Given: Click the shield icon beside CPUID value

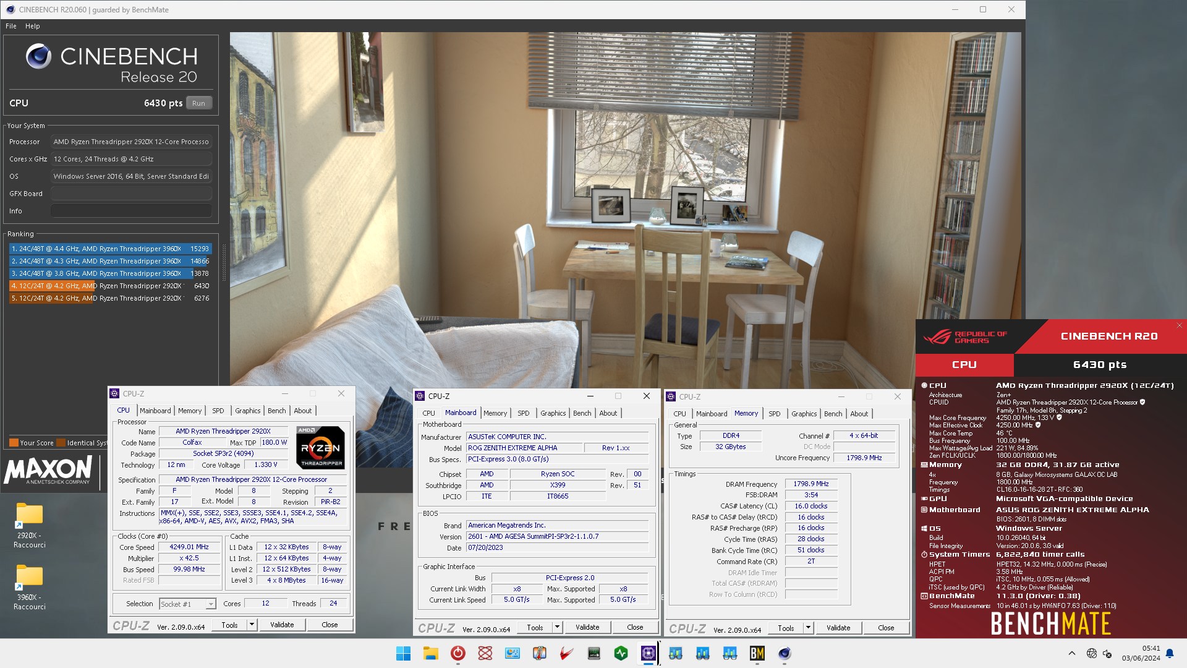Looking at the screenshot, I should coord(1142,402).
